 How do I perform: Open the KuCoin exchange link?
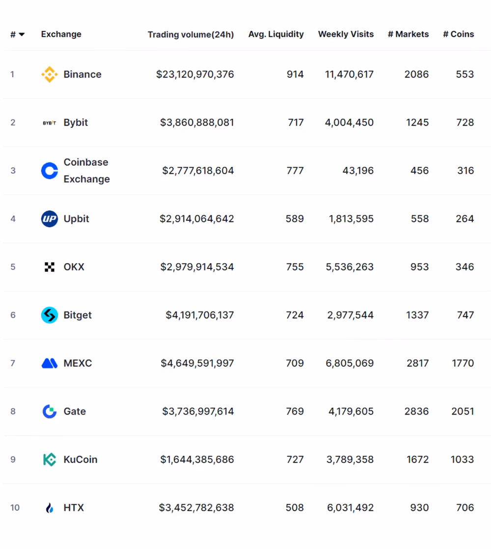(80, 459)
